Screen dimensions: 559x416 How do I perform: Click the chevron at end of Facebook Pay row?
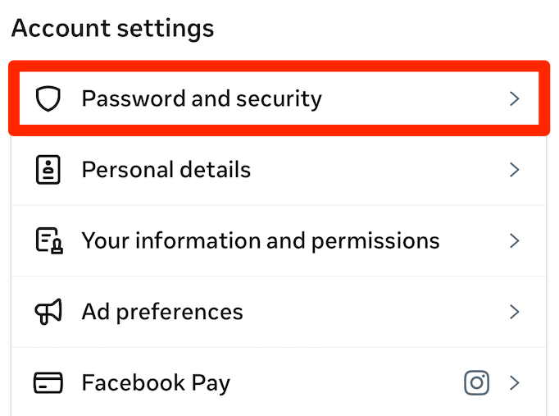515,383
